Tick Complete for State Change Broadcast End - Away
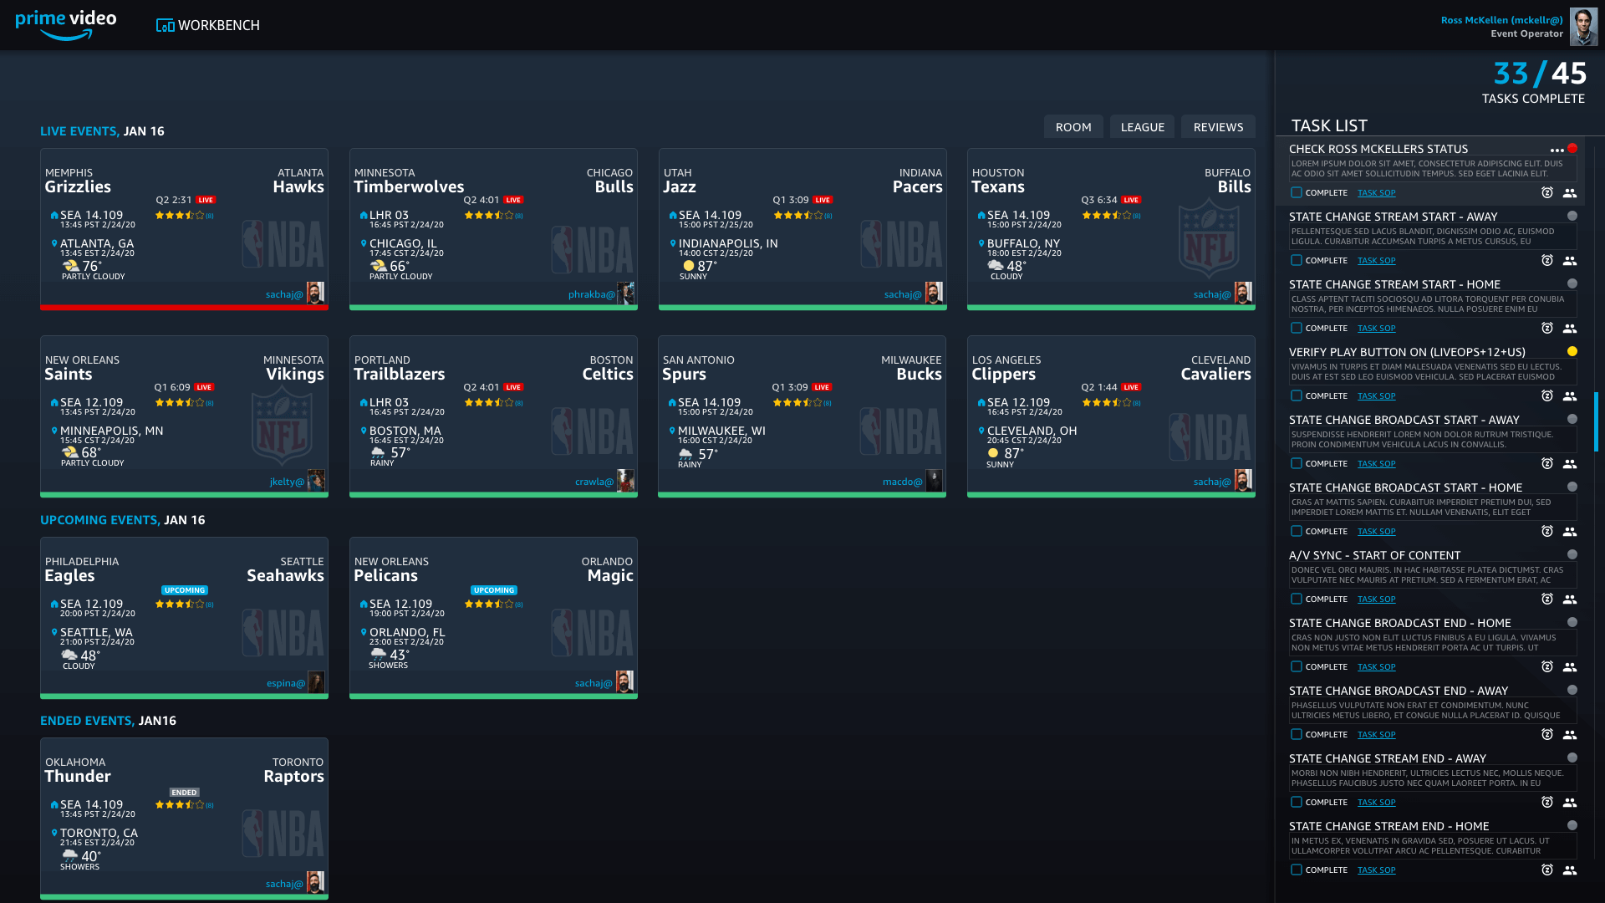 click(1297, 735)
